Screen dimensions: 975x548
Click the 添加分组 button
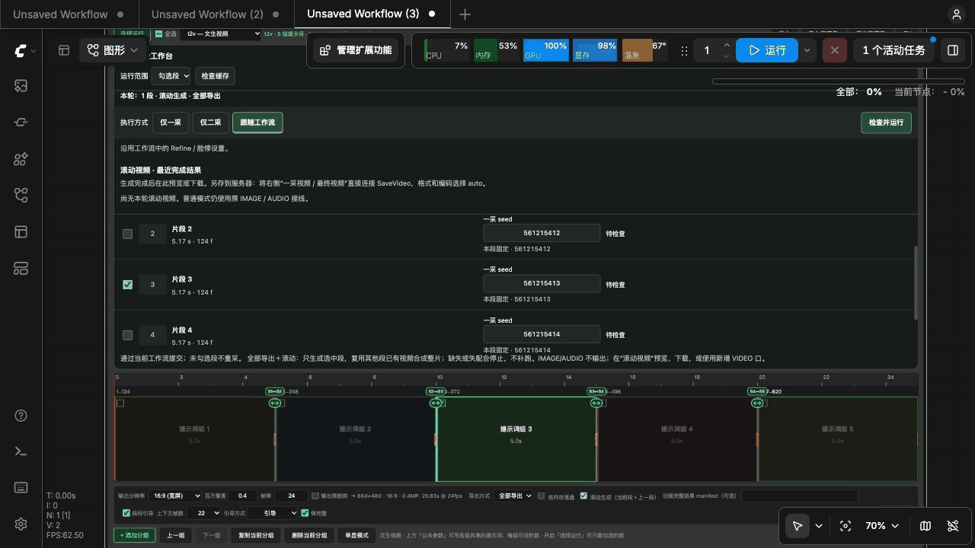click(x=135, y=535)
